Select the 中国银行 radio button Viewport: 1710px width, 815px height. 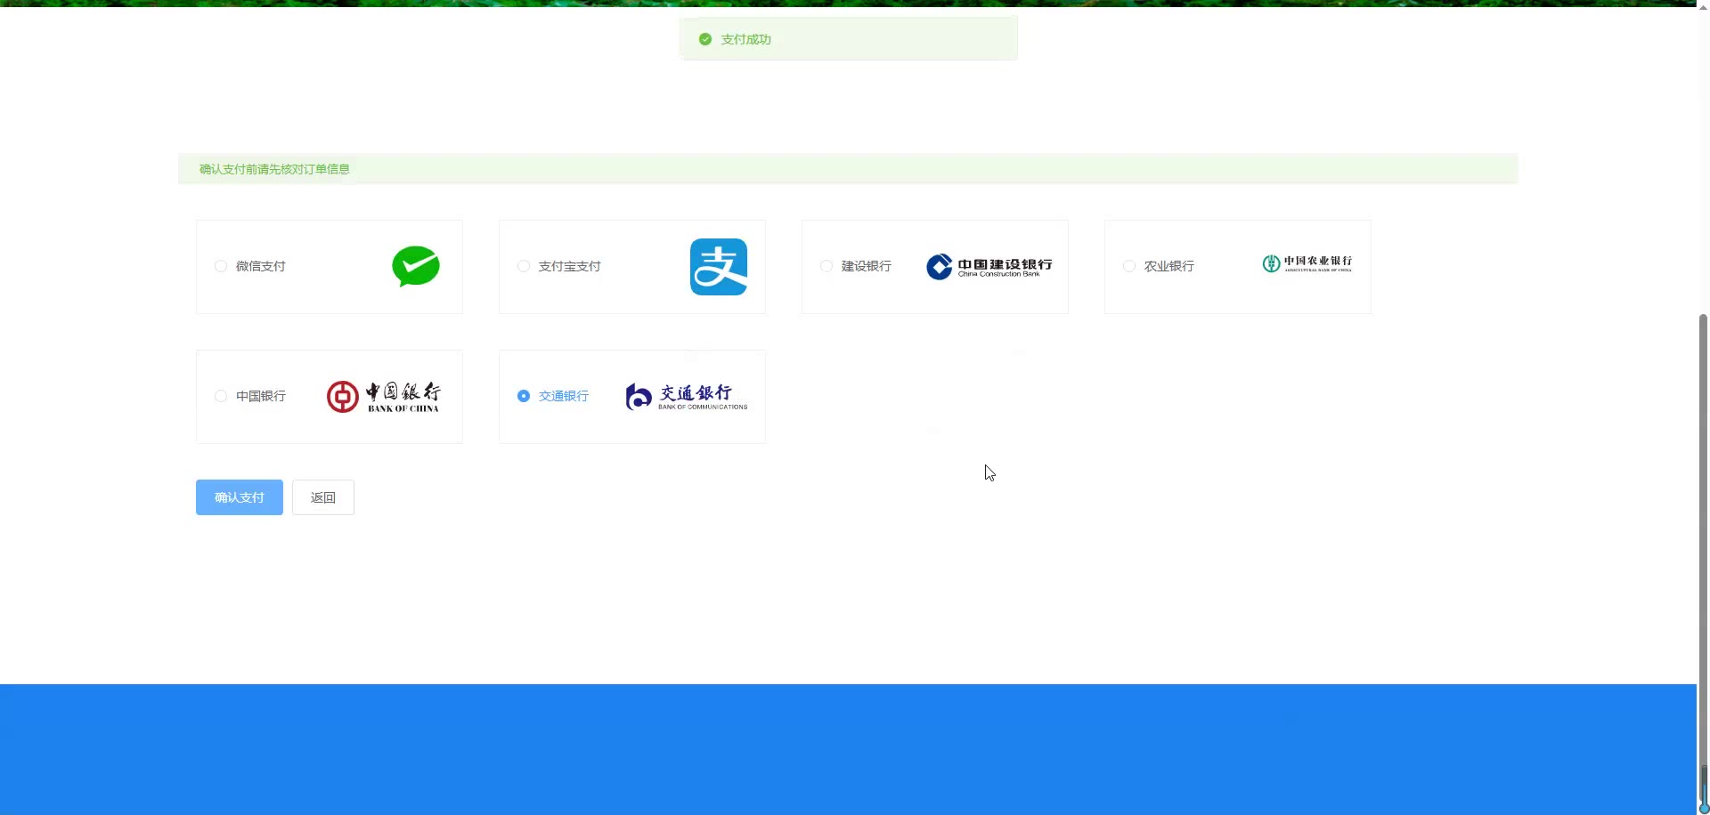pyautogui.click(x=221, y=396)
